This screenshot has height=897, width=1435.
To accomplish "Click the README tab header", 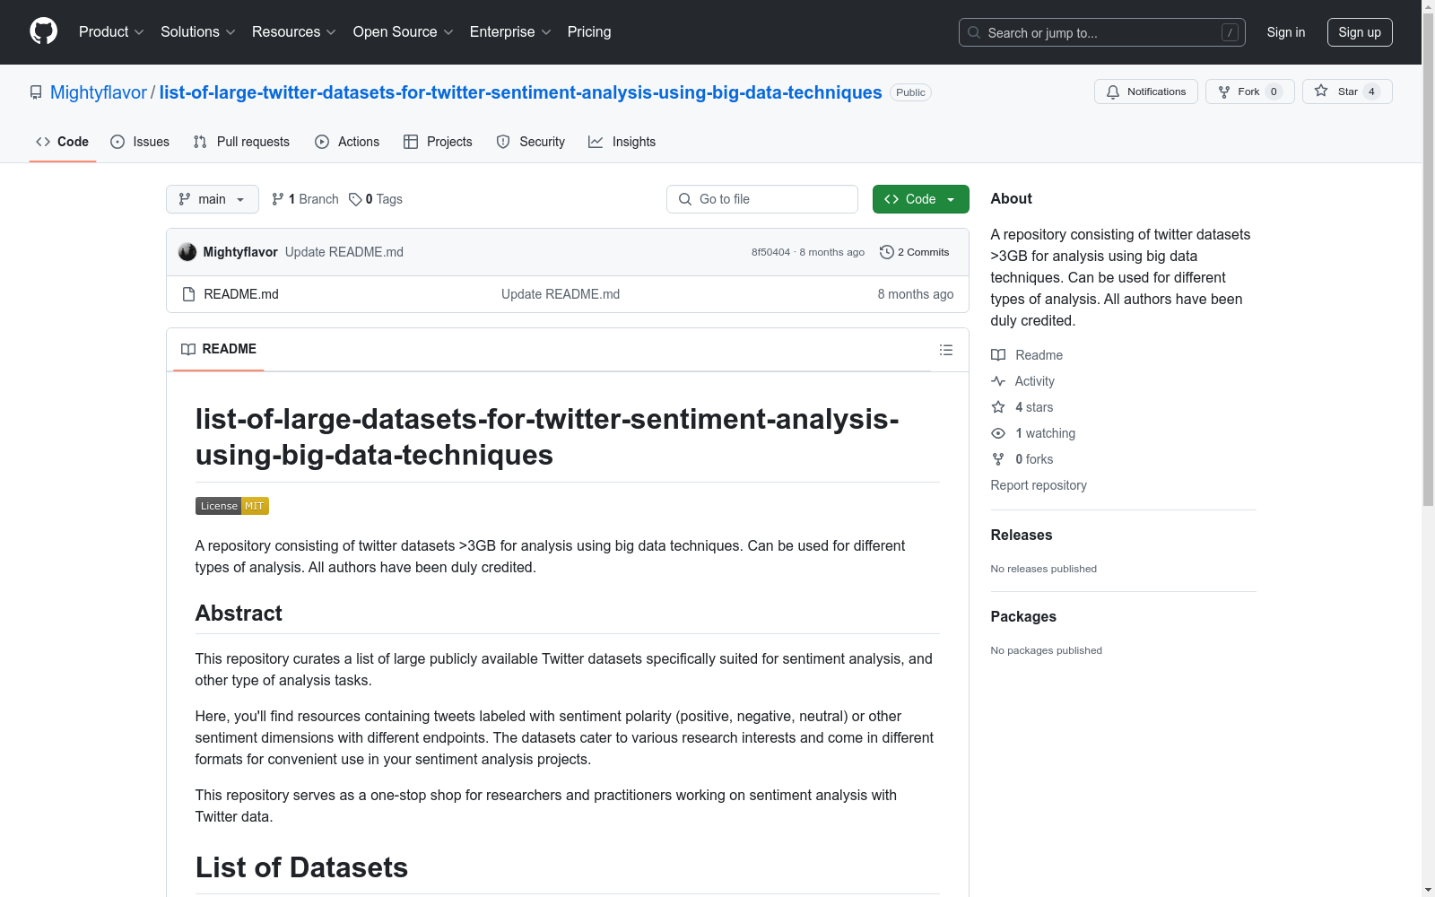I will pos(219,349).
